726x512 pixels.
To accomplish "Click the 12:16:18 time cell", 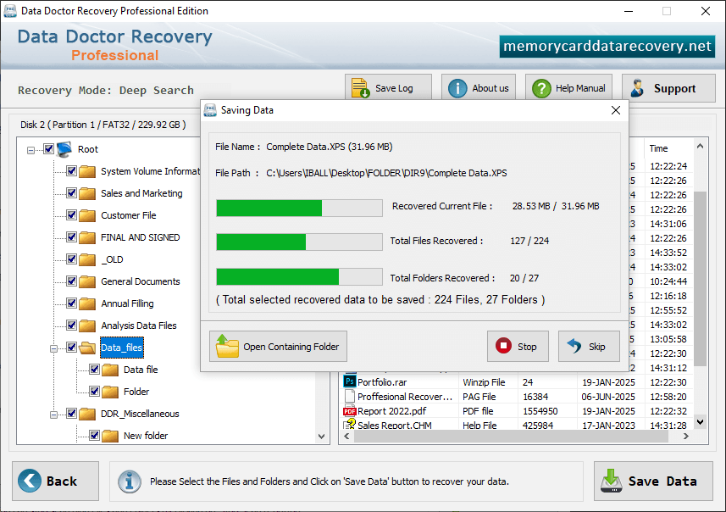I will pos(668,296).
